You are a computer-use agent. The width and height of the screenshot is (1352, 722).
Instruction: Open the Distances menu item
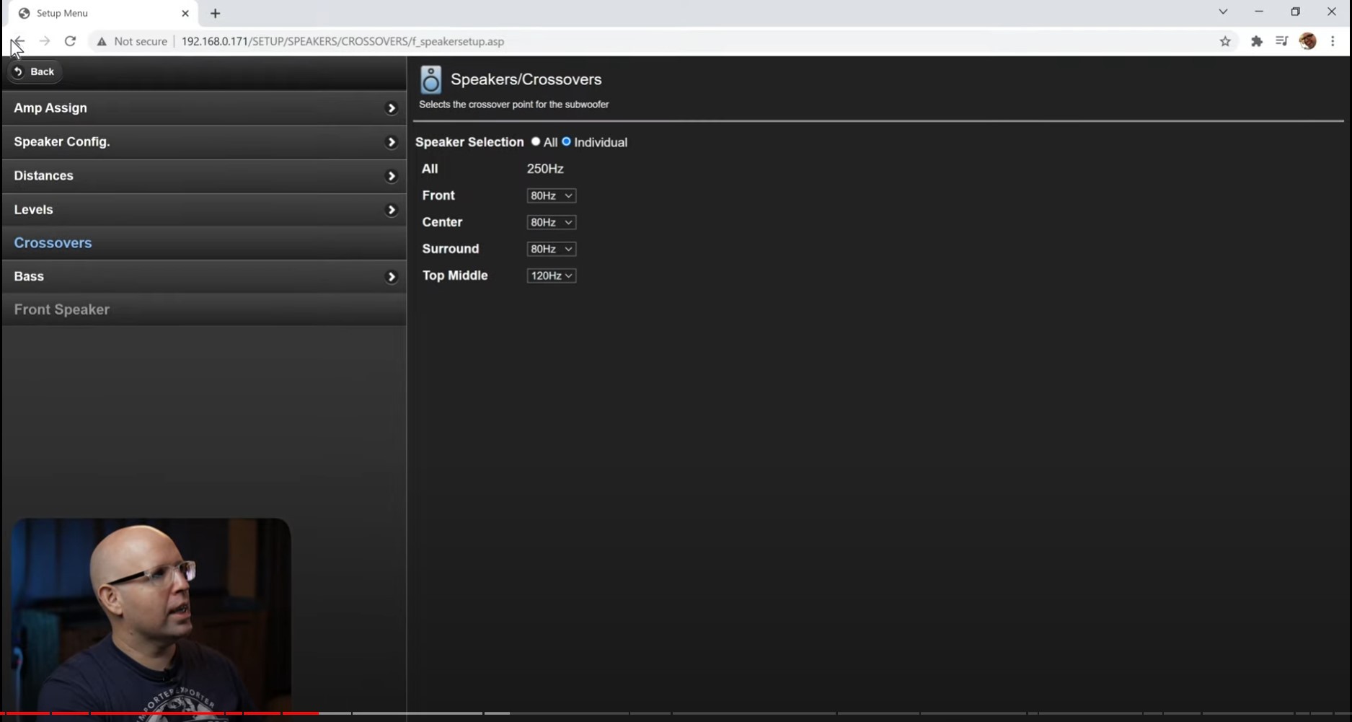tap(204, 176)
